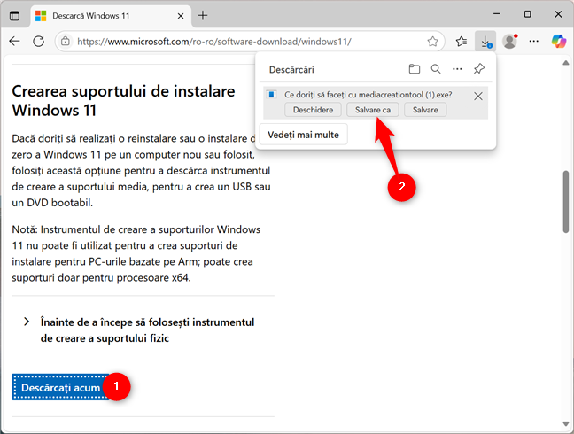Open the Favorites list icon in toolbar

[x=462, y=41]
